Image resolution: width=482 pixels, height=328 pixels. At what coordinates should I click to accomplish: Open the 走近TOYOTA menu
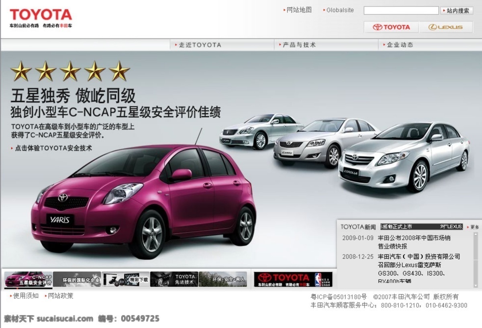tap(200, 45)
